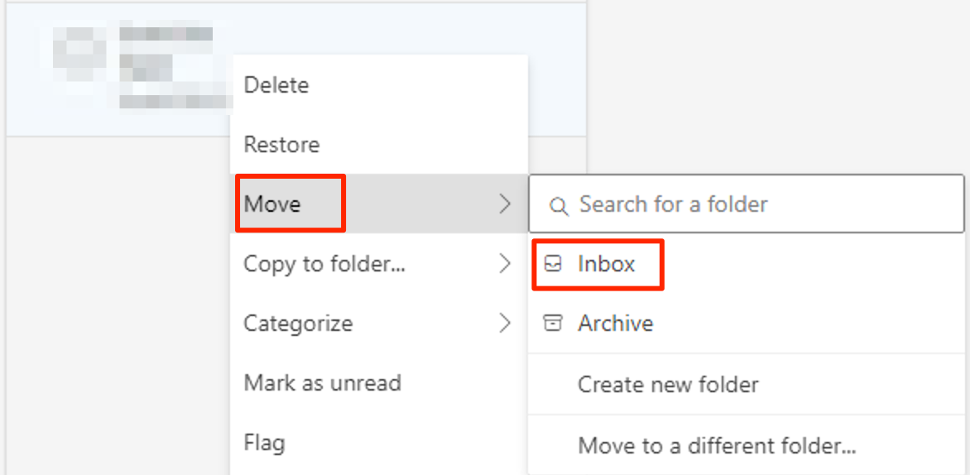The height and width of the screenshot is (475, 970).
Task: Select Restore in the context menu
Action: coord(281,145)
